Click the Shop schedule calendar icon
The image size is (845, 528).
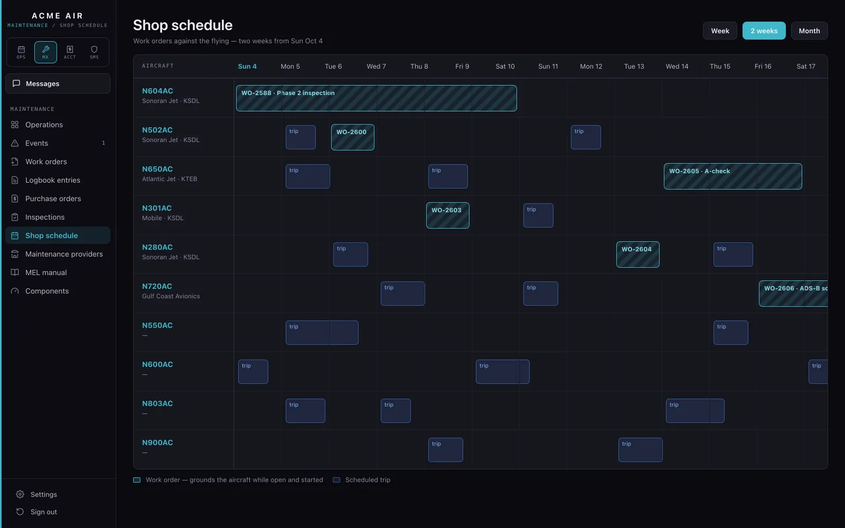pos(15,235)
